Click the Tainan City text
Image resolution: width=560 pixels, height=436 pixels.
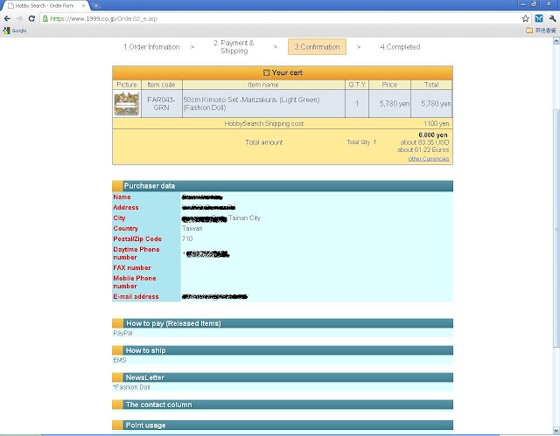pyautogui.click(x=244, y=218)
